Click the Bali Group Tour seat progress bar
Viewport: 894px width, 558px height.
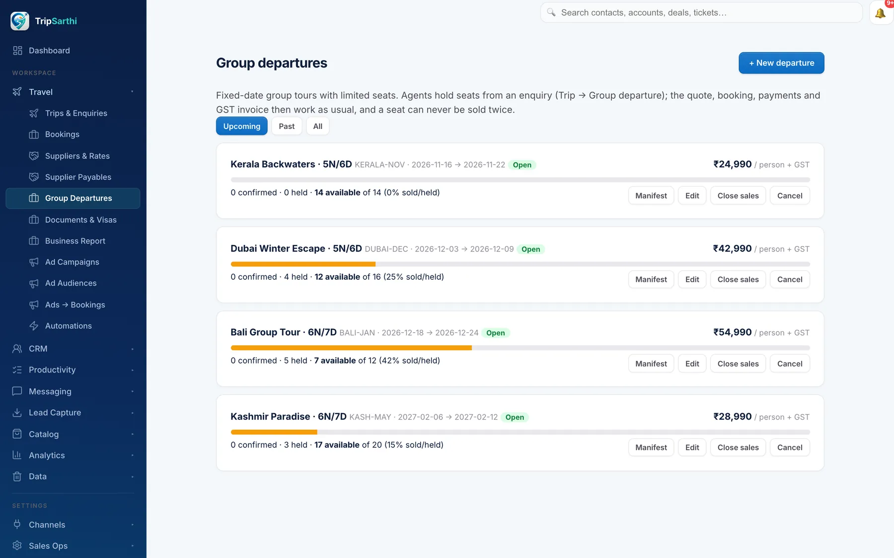point(520,348)
